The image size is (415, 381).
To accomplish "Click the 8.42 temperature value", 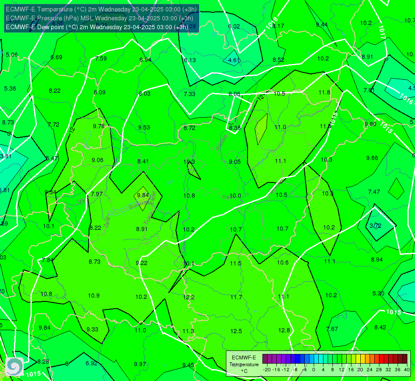I will (x=380, y=327).
